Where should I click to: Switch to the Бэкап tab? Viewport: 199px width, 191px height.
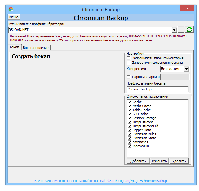15,47
